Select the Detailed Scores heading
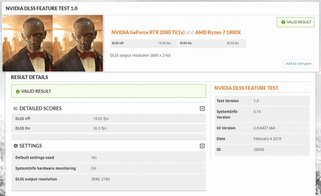 click(40, 108)
